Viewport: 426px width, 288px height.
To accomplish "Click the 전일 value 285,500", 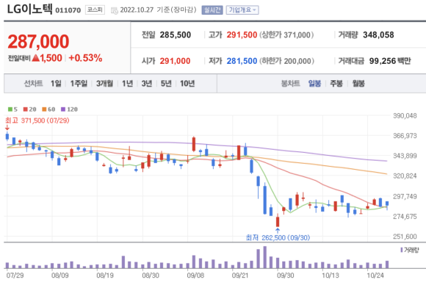I will pyautogui.click(x=176, y=35).
